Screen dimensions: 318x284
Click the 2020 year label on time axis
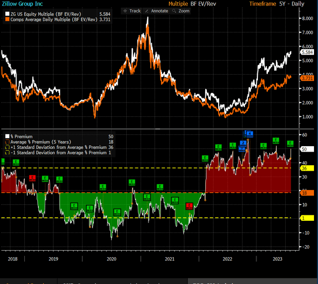111,259
